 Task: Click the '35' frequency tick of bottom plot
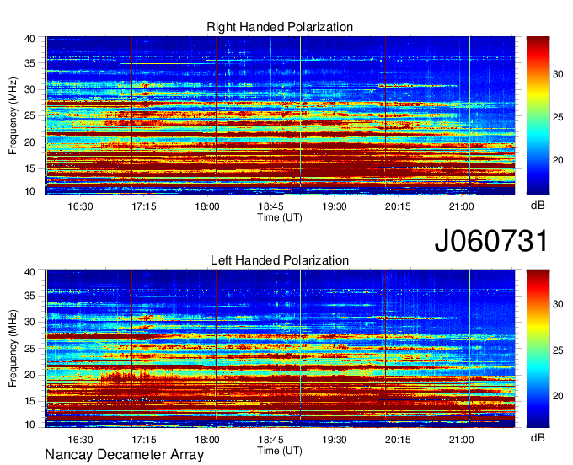29,296
